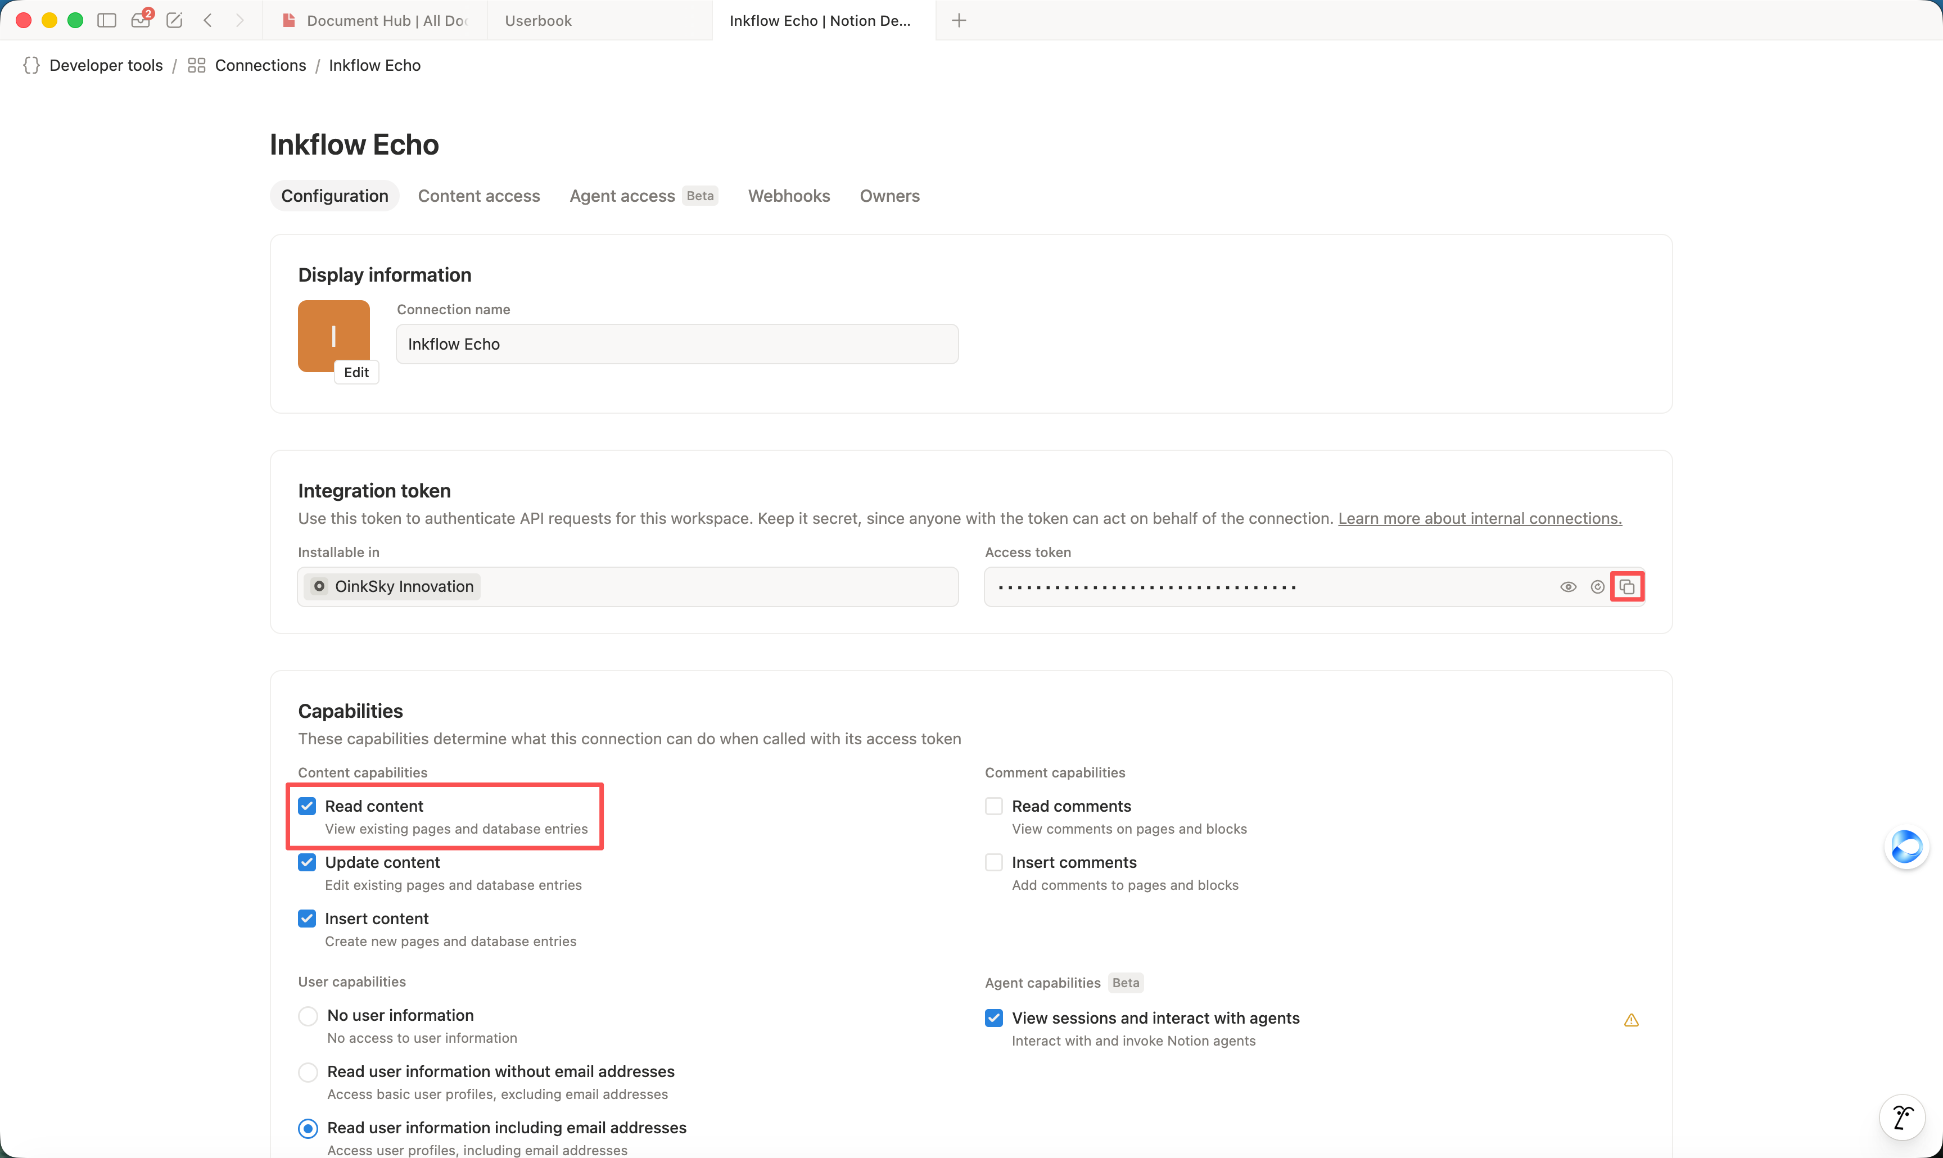Open the Owners tab
The height and width of the screenshot is (1158, 1943).
(889, 196)
